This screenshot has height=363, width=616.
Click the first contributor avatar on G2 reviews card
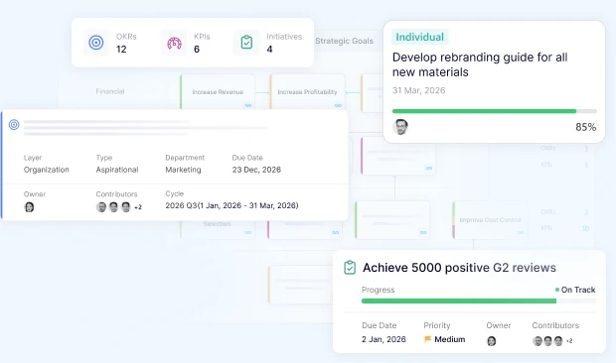pyautogui.click(x=538, y=341)
